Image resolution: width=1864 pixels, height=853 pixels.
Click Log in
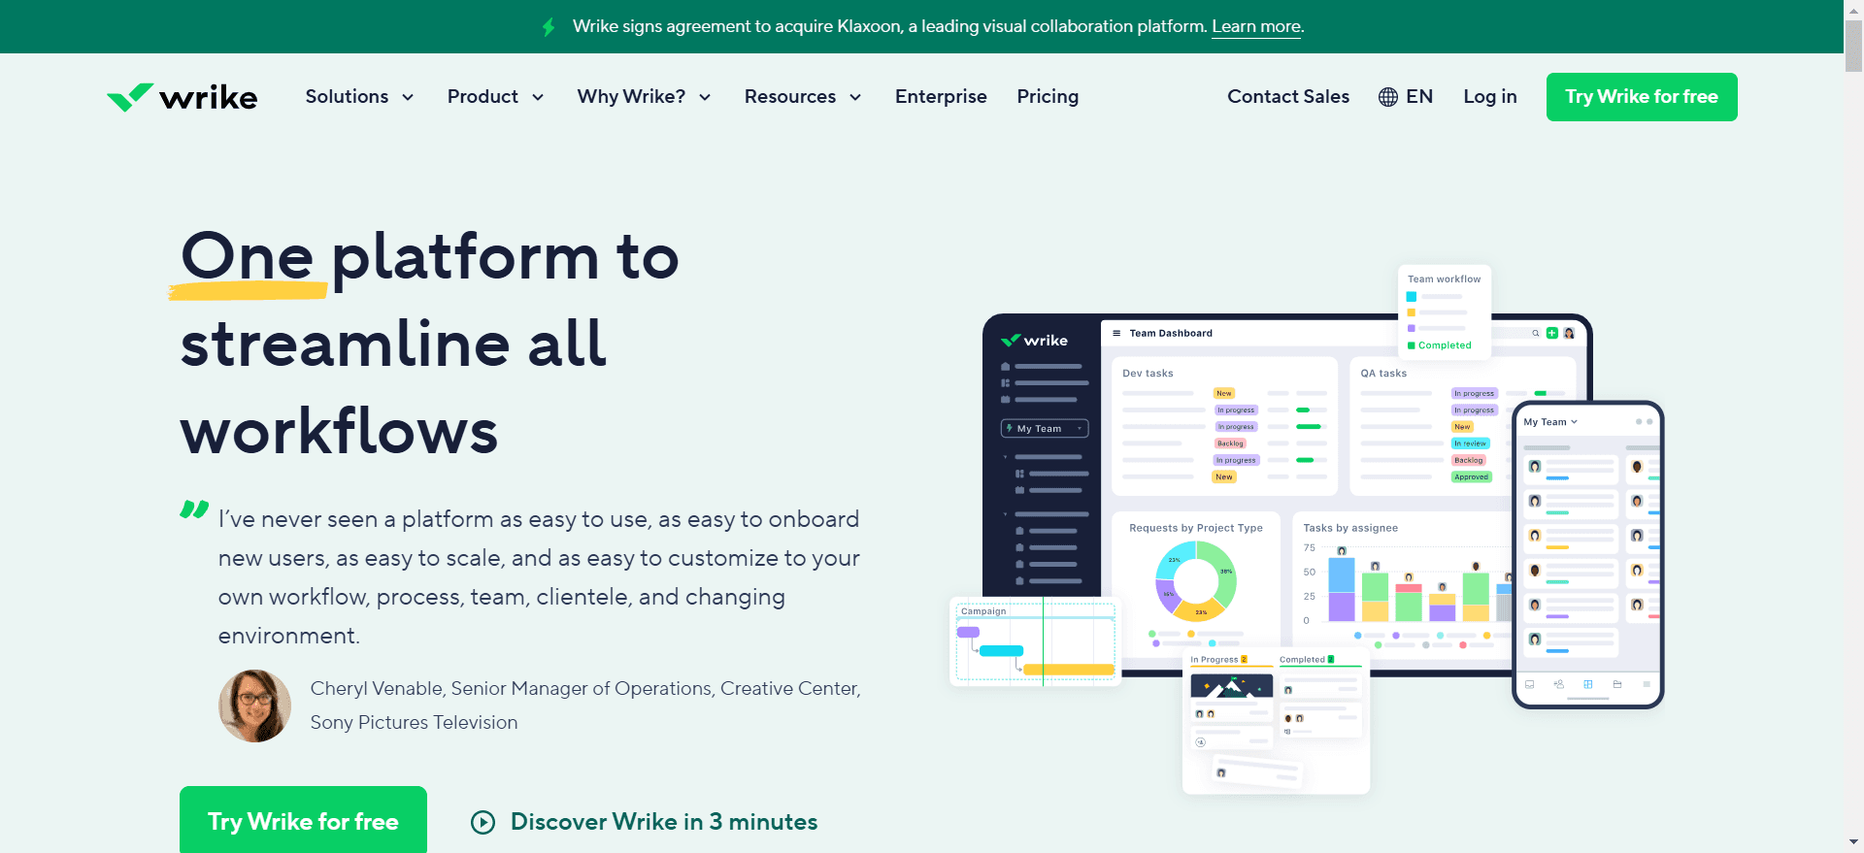[x=1490, y=97]
